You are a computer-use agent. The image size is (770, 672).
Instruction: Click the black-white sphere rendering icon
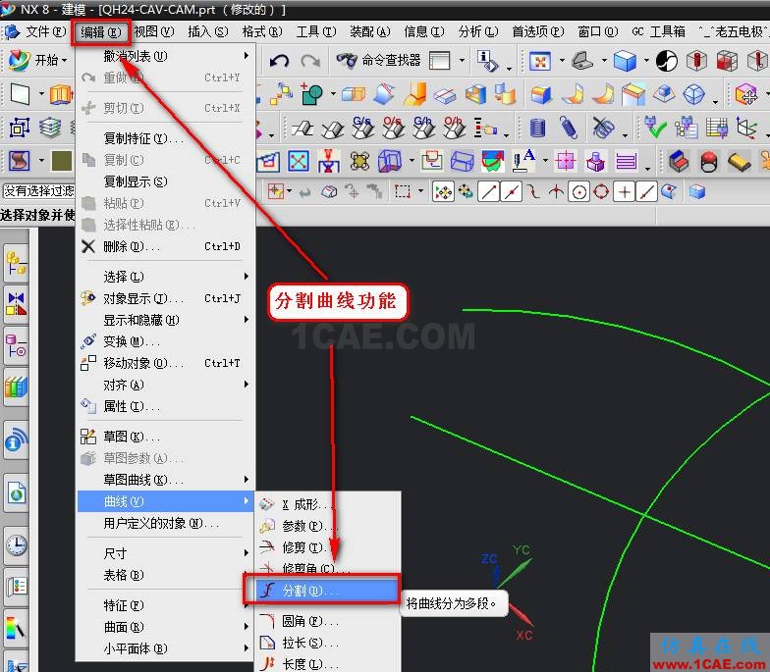(x=667, y=61)
